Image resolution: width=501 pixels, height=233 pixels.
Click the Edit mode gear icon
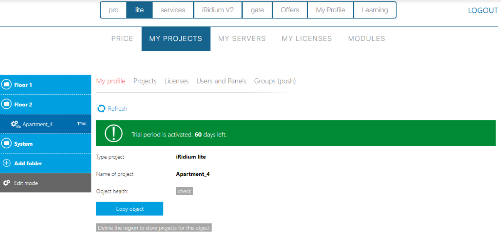point(7,183)
